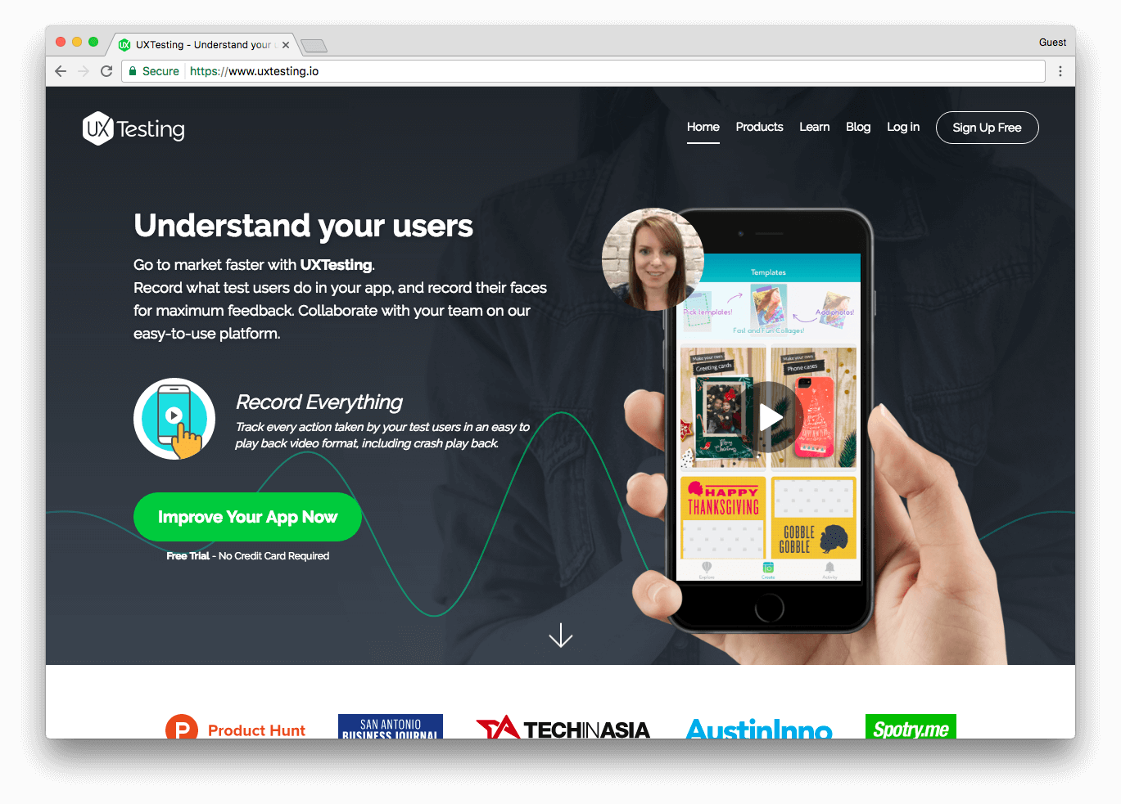1121x804 pixels.
Task: Click the down arrow below hero
Action: 561,635
